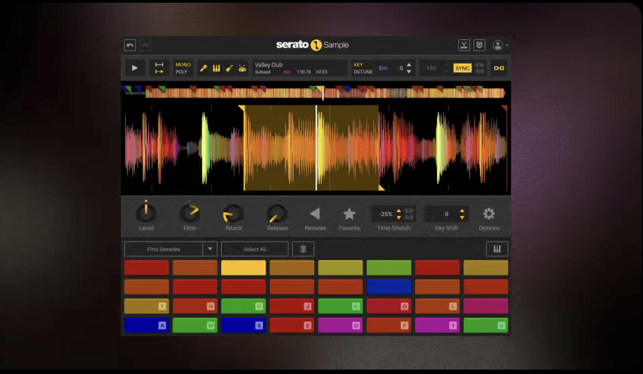
Task: Select POLY voice mode
Action: [181, 72]
